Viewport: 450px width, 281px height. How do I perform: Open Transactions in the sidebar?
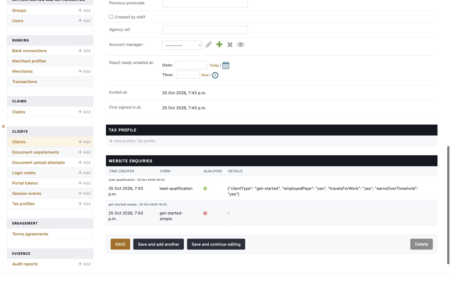25,81
